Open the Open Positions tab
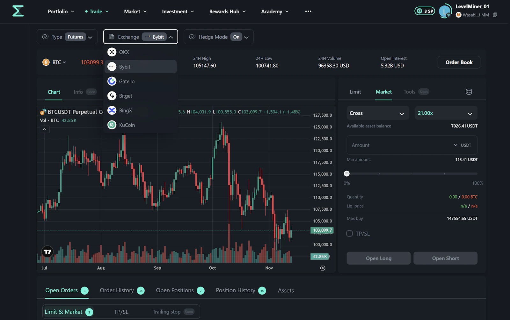 pos(180,290)
